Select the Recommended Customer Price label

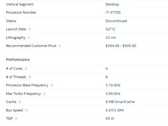(x=31, y=46)
